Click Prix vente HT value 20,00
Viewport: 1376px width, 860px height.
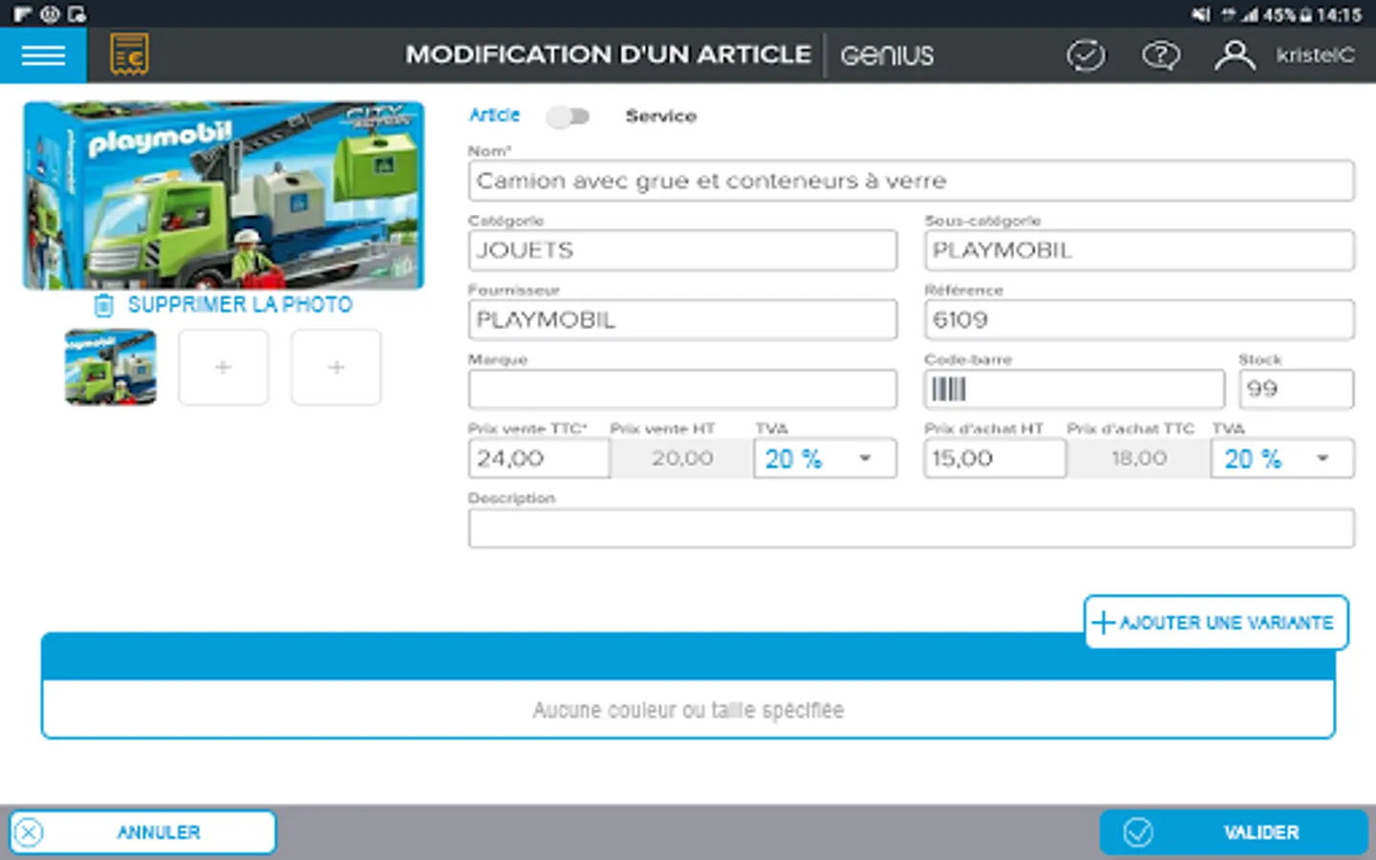pyautogui.click(x=682, y=459)
